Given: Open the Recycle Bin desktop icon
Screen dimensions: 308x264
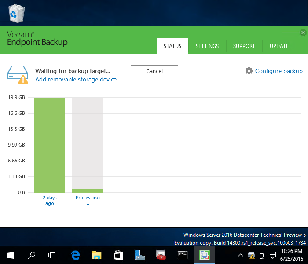Looking at the screenshot, I should (17, 13).
